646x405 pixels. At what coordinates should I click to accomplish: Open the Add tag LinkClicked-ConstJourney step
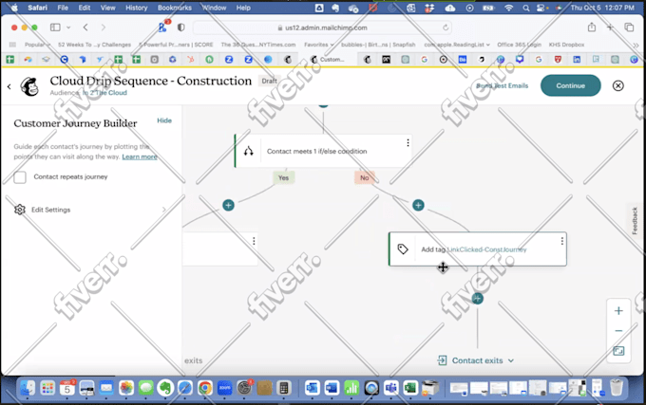478,249
